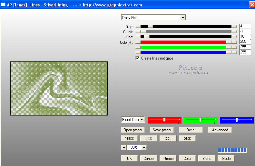Click left arrow of blue color slider
Viewport: 255px width, 166px height.
coord(138,52)
